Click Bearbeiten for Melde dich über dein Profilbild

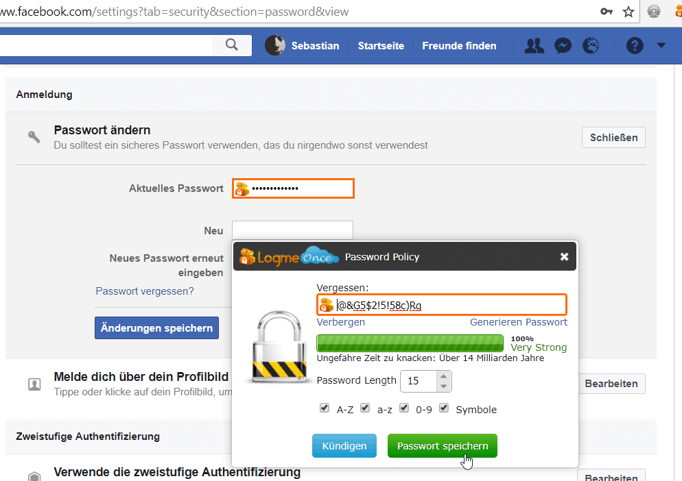(611, 384)
